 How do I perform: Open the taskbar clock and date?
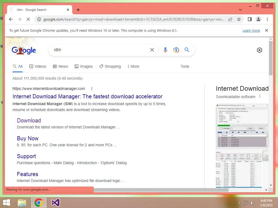click(266, 203)
